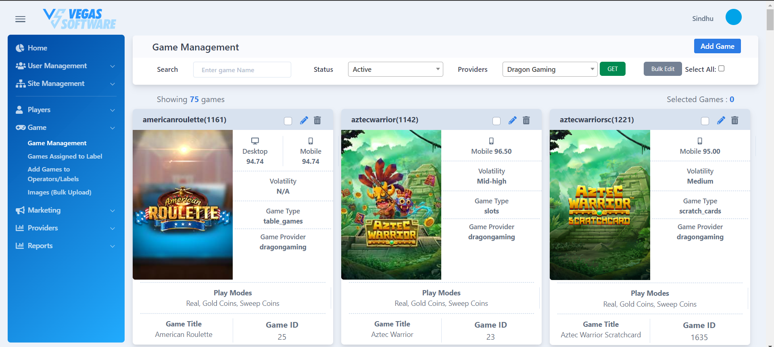Click the Aztec Warrior Scratchcard thumbnail

tap(600, 205)
